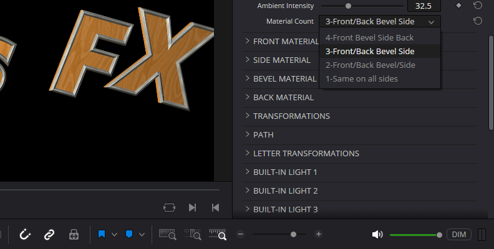
Task: Click the timeline zoom out minus button
Action: point(240,235)
